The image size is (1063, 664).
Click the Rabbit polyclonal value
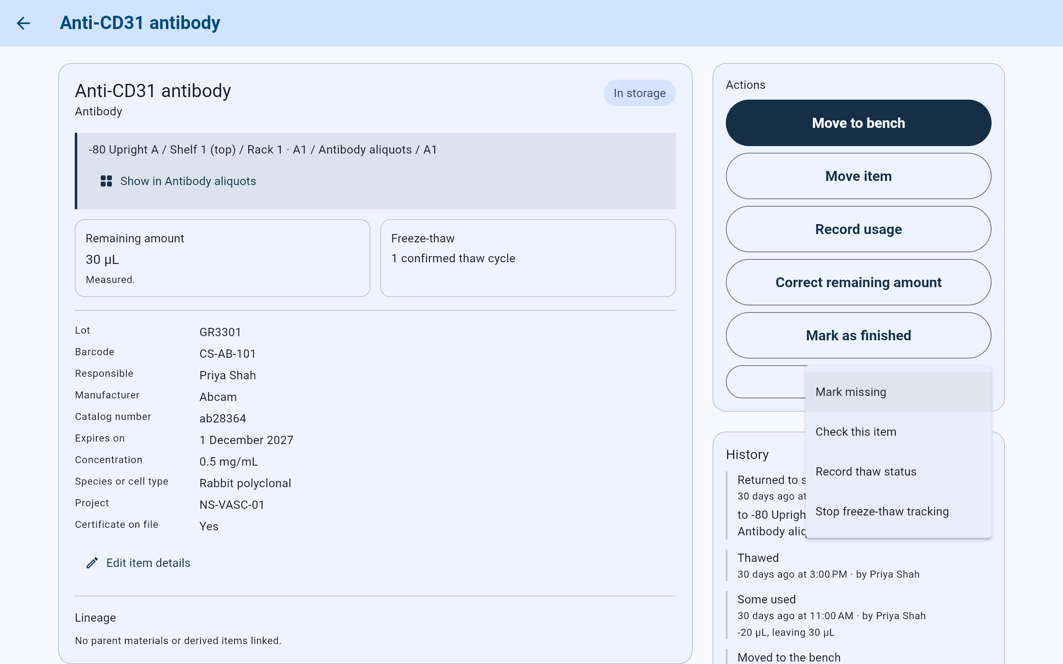tap(245, 483)
